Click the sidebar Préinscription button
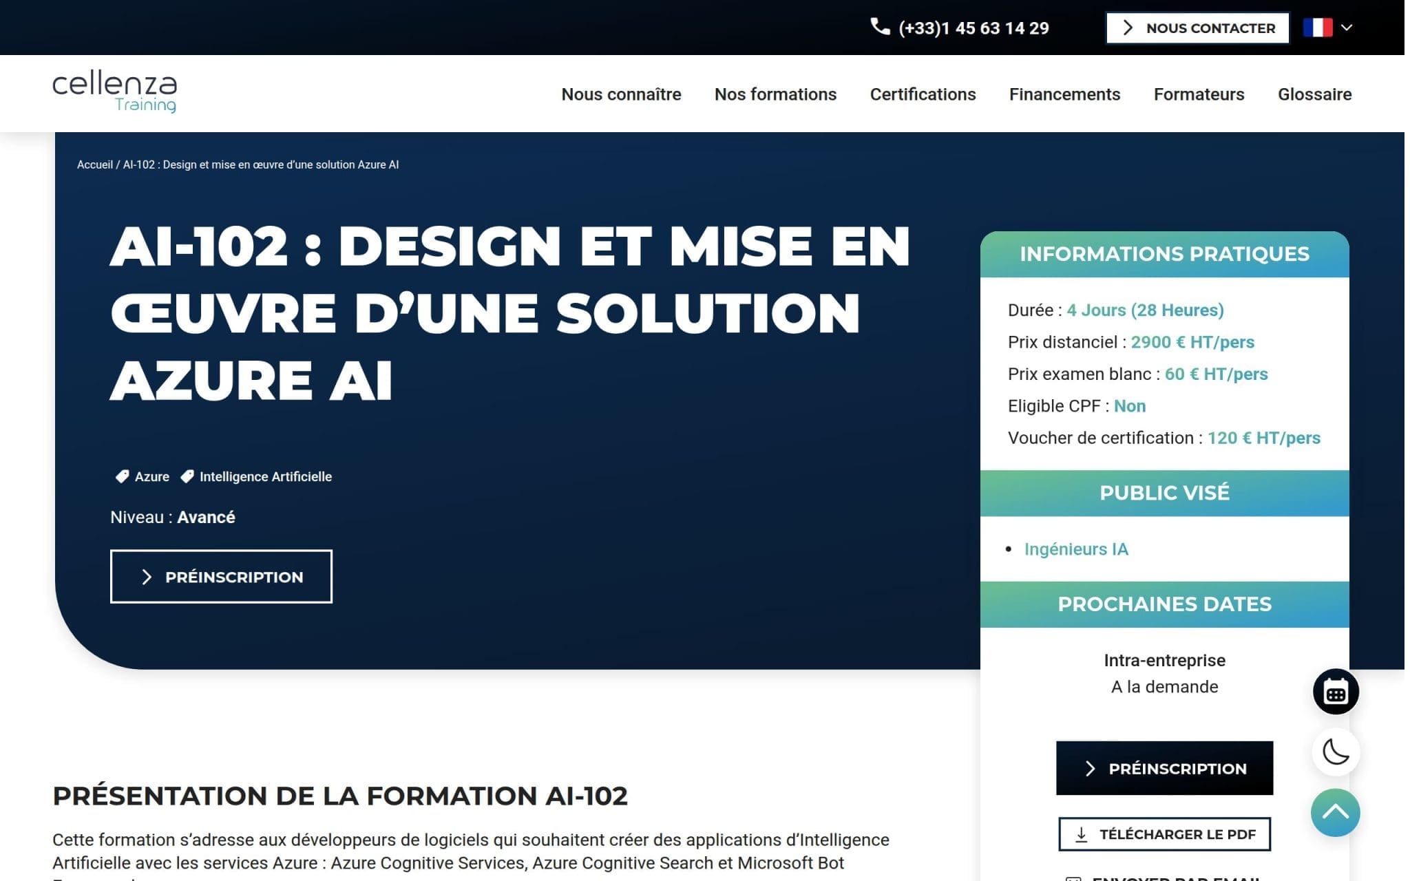 tap(1164, 768)
